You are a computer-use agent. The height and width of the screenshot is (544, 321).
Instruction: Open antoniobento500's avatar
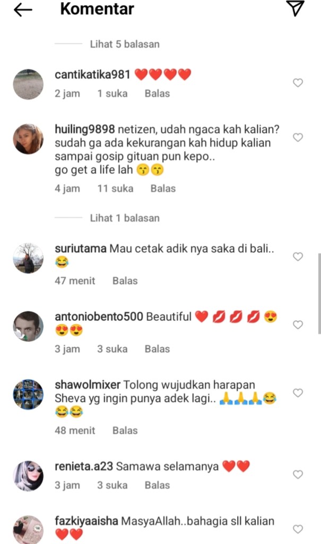(28, 326)
